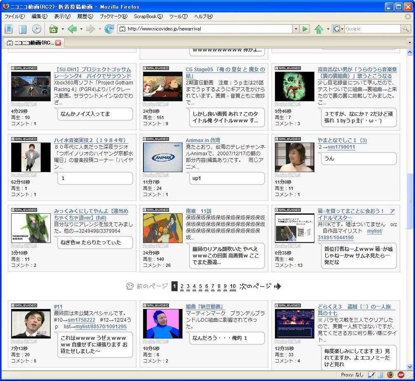Open the dropdown next to the green up arrow
This screenshot has width=415, height=381.
(328, 29)
